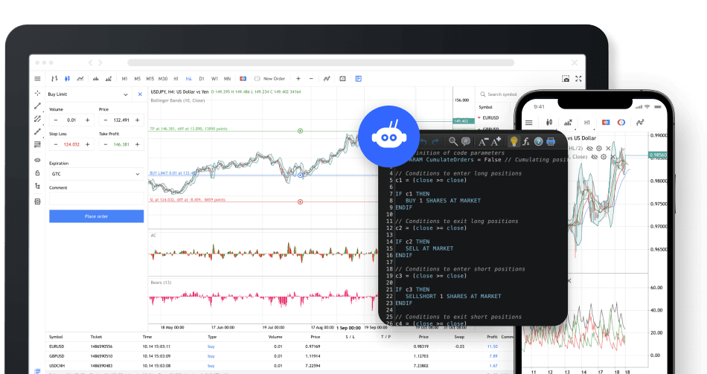This screenshot has width=707, height=374.
Task: Click the Comment input field
Action: point(97,199)
